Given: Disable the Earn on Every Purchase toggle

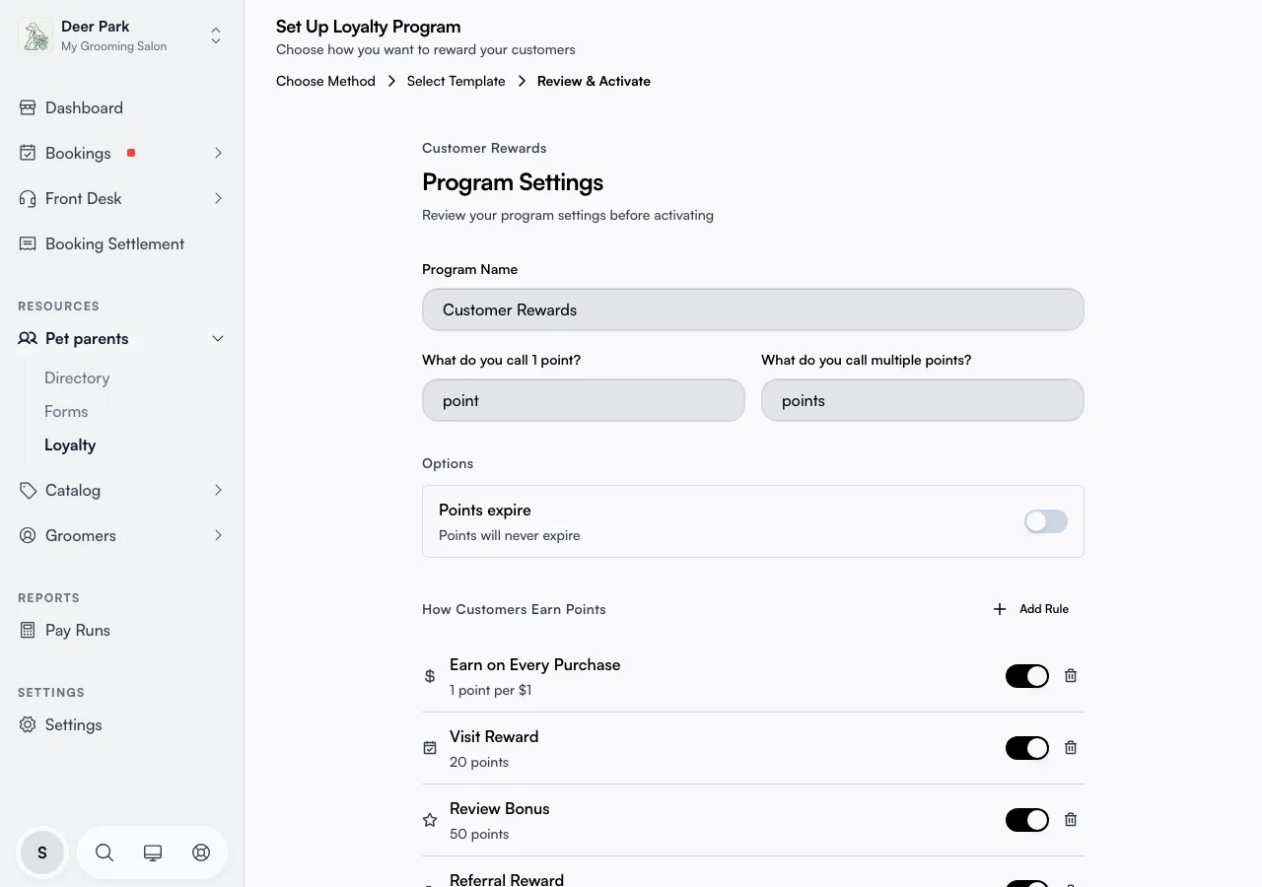Looking at the screenshot, I should [1027, 675].
